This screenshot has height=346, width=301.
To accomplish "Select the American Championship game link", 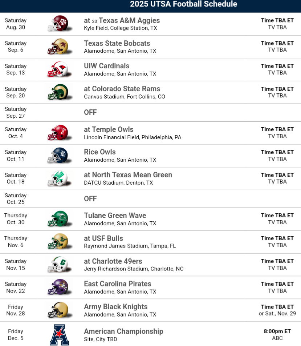I will click(x=123, y=331).
